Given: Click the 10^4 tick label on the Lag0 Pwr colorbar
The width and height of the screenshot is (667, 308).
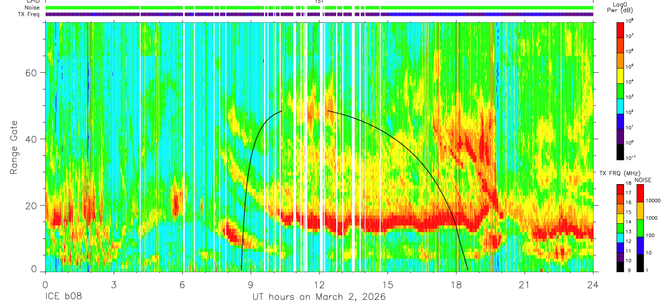Looking at the screenshot, I should coord(630,81).
